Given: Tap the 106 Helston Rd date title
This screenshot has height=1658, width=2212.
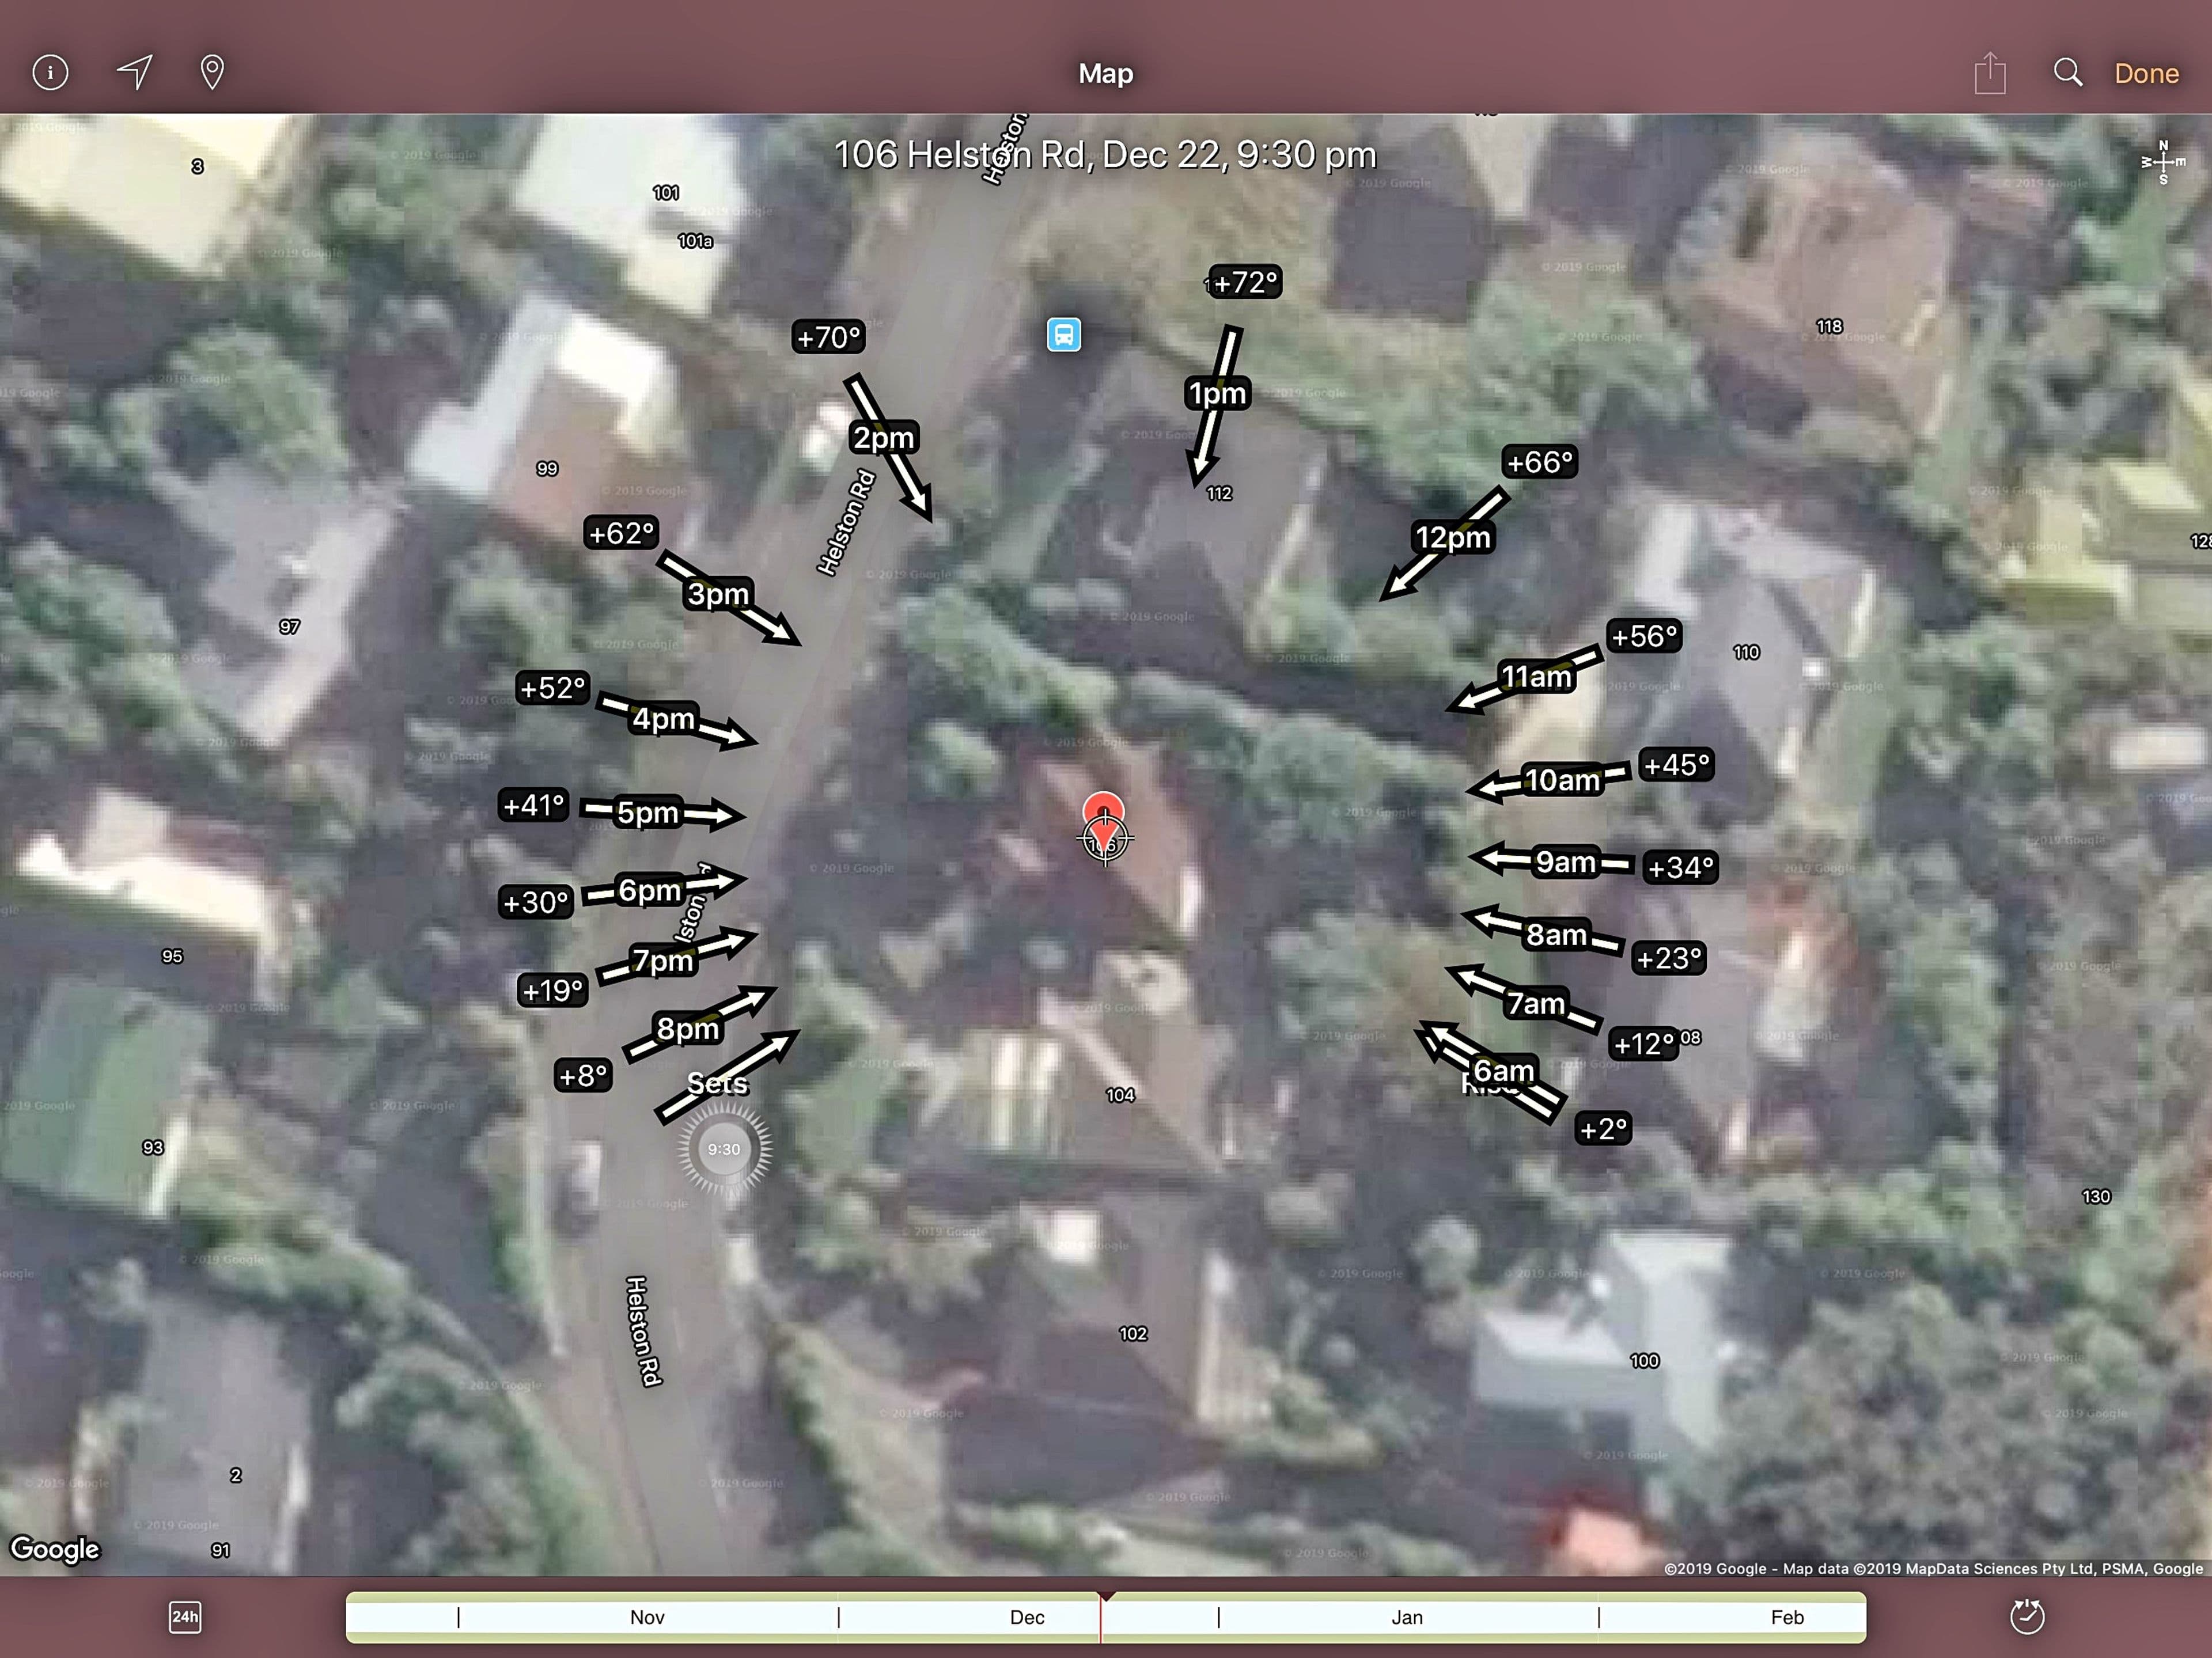Looking at the screenshot, I should tap(1105, 154).
